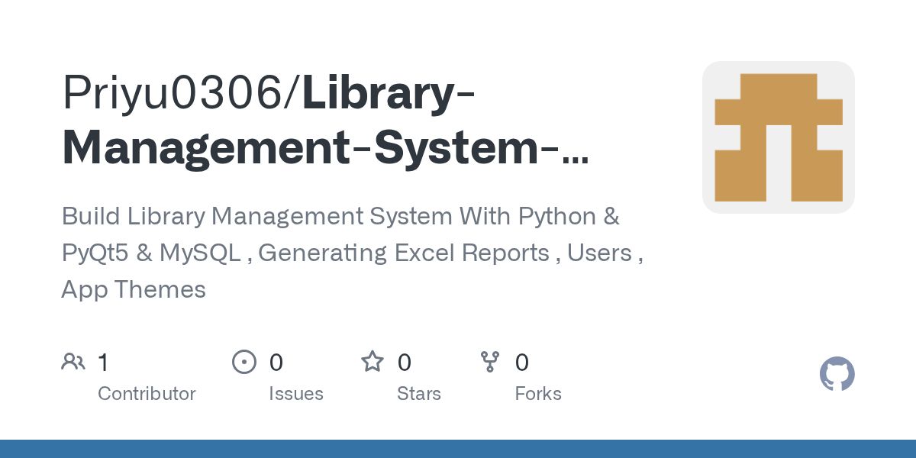Select the "Forks" label

pyautogui.click(x=538, y=394)
